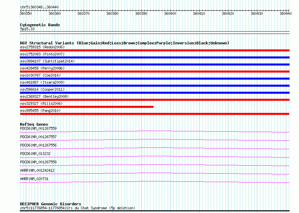
Task: Open the AHRR|NM_001242412 transcript label
Action: point(37,170)
